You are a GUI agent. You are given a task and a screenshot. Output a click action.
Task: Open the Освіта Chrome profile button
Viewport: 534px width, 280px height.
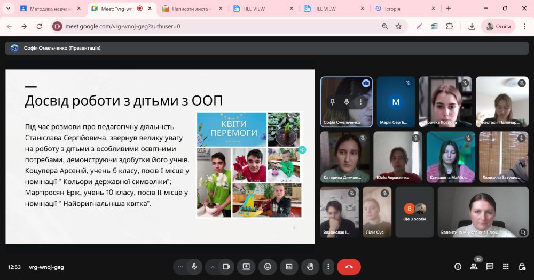[498, 26]
